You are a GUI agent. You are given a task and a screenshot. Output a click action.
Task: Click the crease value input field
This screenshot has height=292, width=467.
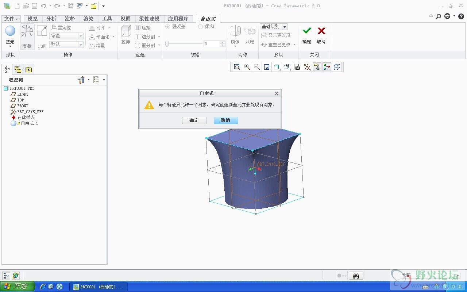tap(211, 44)
